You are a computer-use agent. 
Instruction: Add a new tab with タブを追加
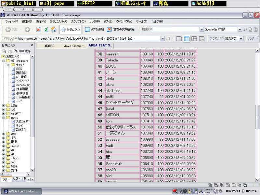click(x=94, y=30)
